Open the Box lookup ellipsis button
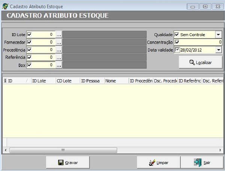The width and height of the screenshot is (225, 171). coord(58,65)
